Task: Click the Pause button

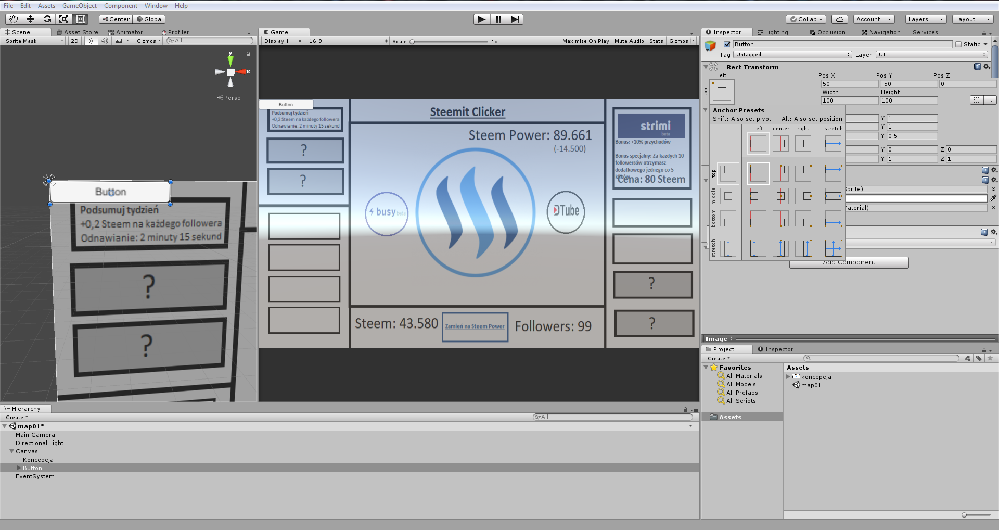Action: coord(498,19)
